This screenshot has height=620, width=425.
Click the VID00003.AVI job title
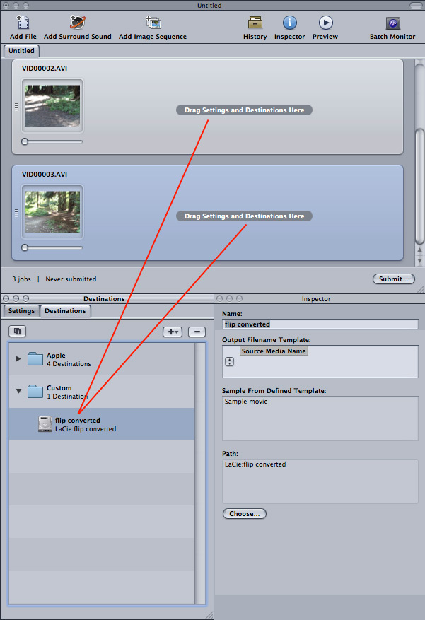45,175
